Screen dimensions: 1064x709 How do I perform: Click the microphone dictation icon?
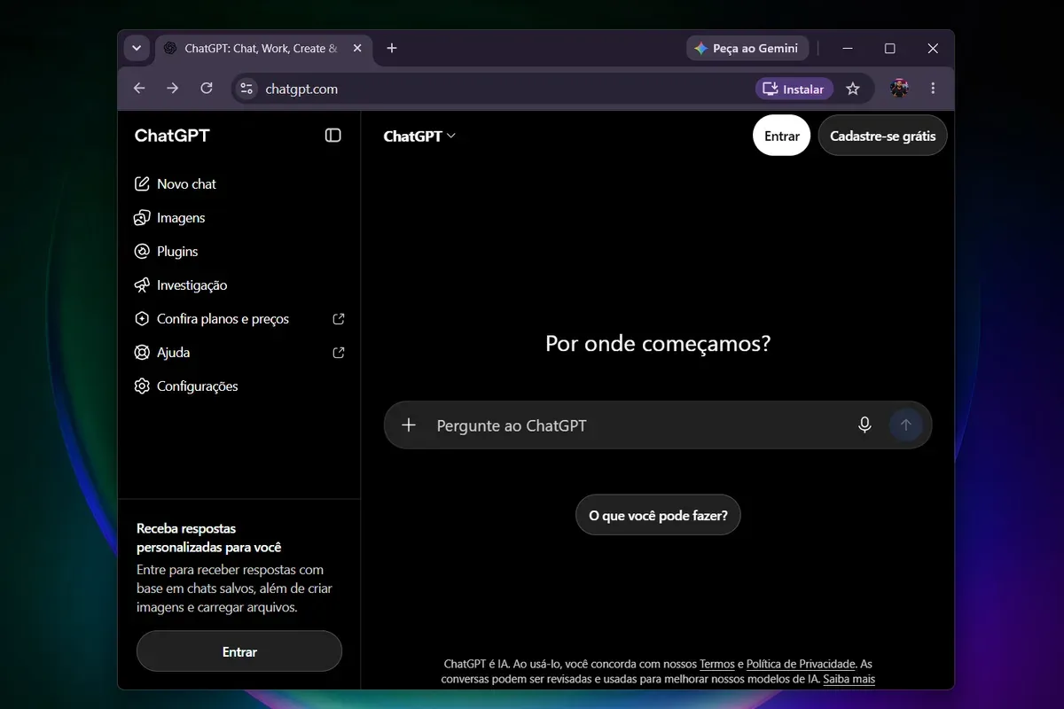864,425
